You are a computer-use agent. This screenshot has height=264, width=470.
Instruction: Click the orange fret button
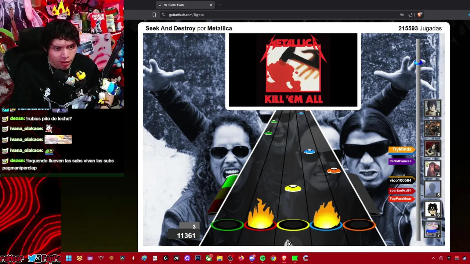pos(359,225)
